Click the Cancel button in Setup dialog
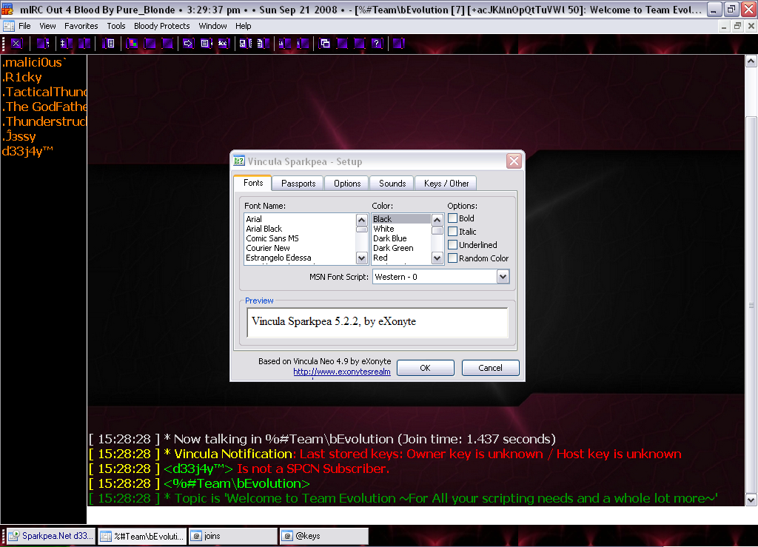 click(x=490, y=368)
